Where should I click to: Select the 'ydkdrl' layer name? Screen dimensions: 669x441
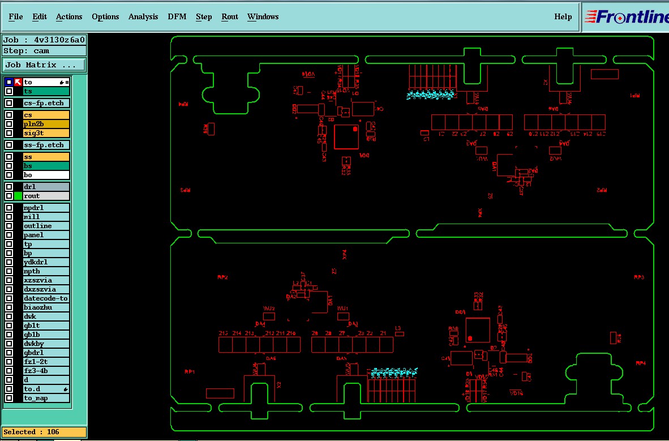(46, 262)
